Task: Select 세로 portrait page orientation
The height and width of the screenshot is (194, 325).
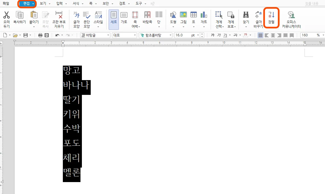Action: (113, 19)
